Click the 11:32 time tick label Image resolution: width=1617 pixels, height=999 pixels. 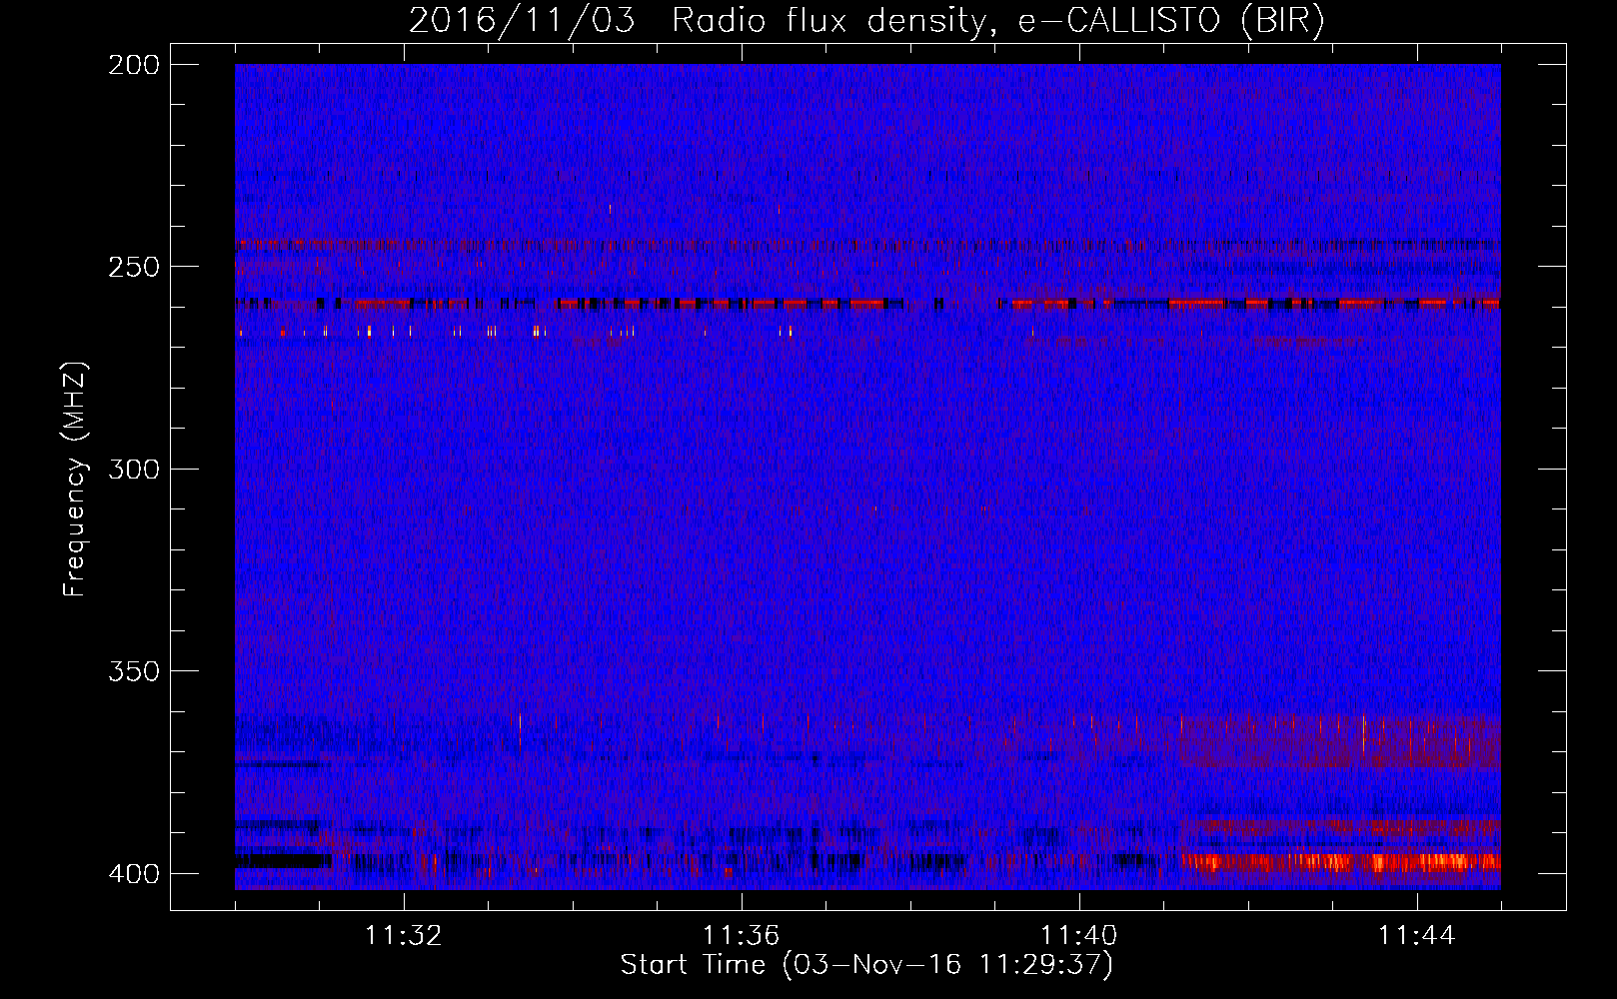[404, 936]
